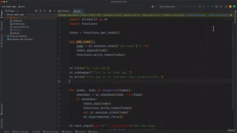Viewport: 237px width, 133px height.
Task: Switch to the functions editor tab
Action: tap(64, 11)
